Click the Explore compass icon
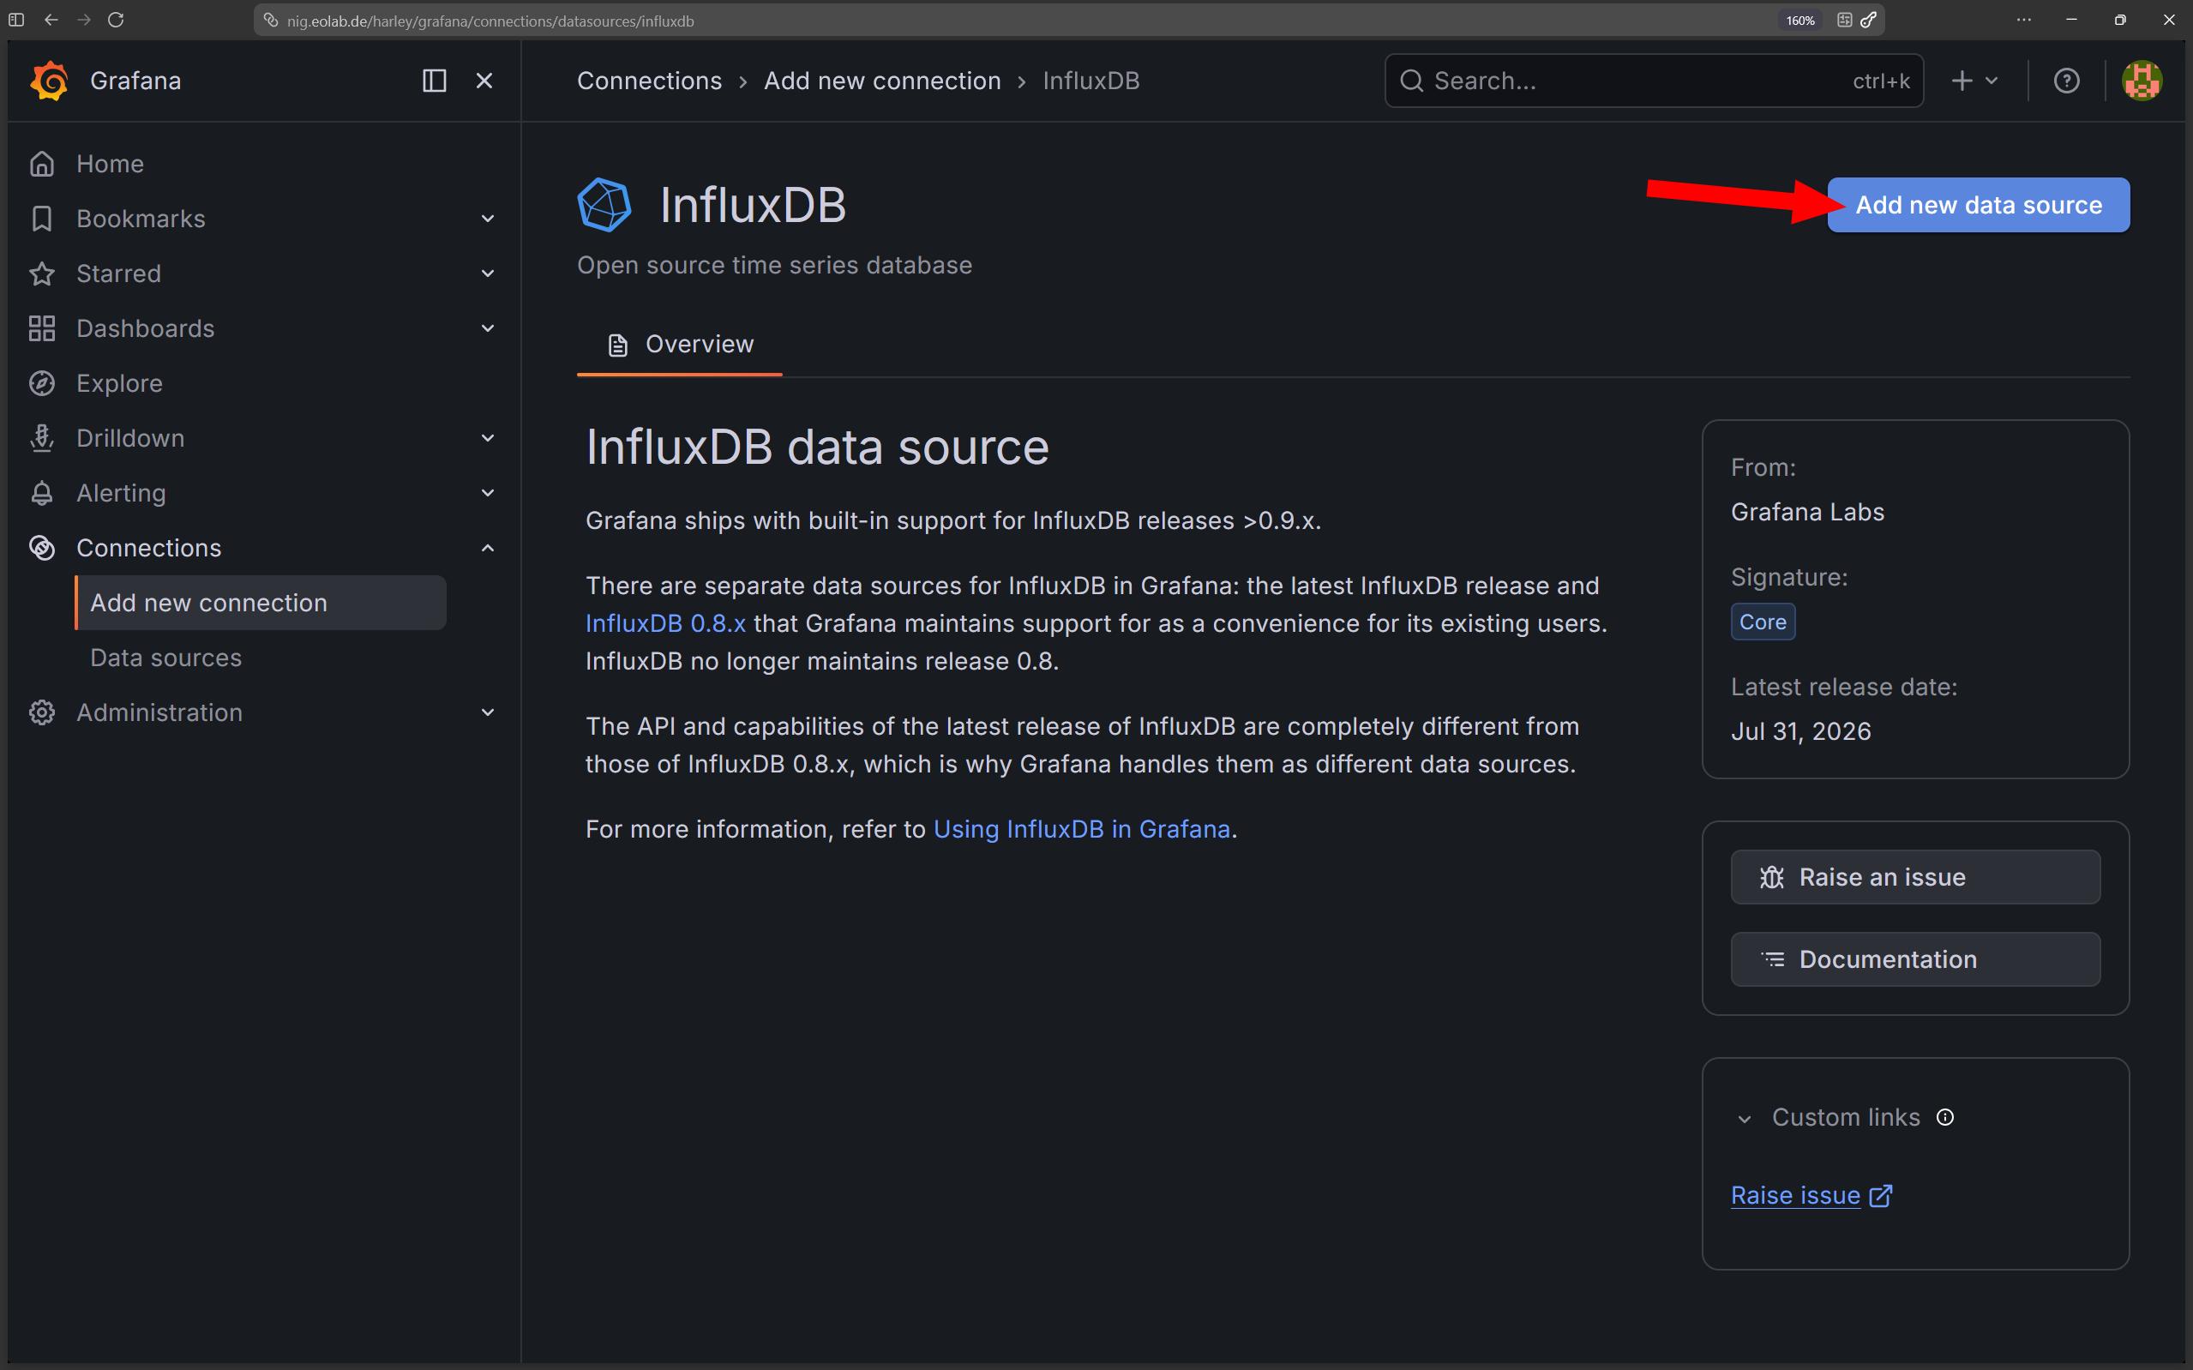 point(42,383)
